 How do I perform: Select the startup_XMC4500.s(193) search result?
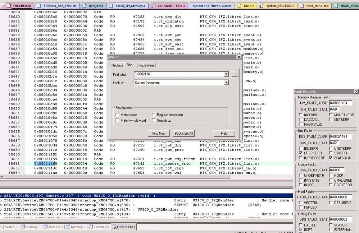pos(146,214)
